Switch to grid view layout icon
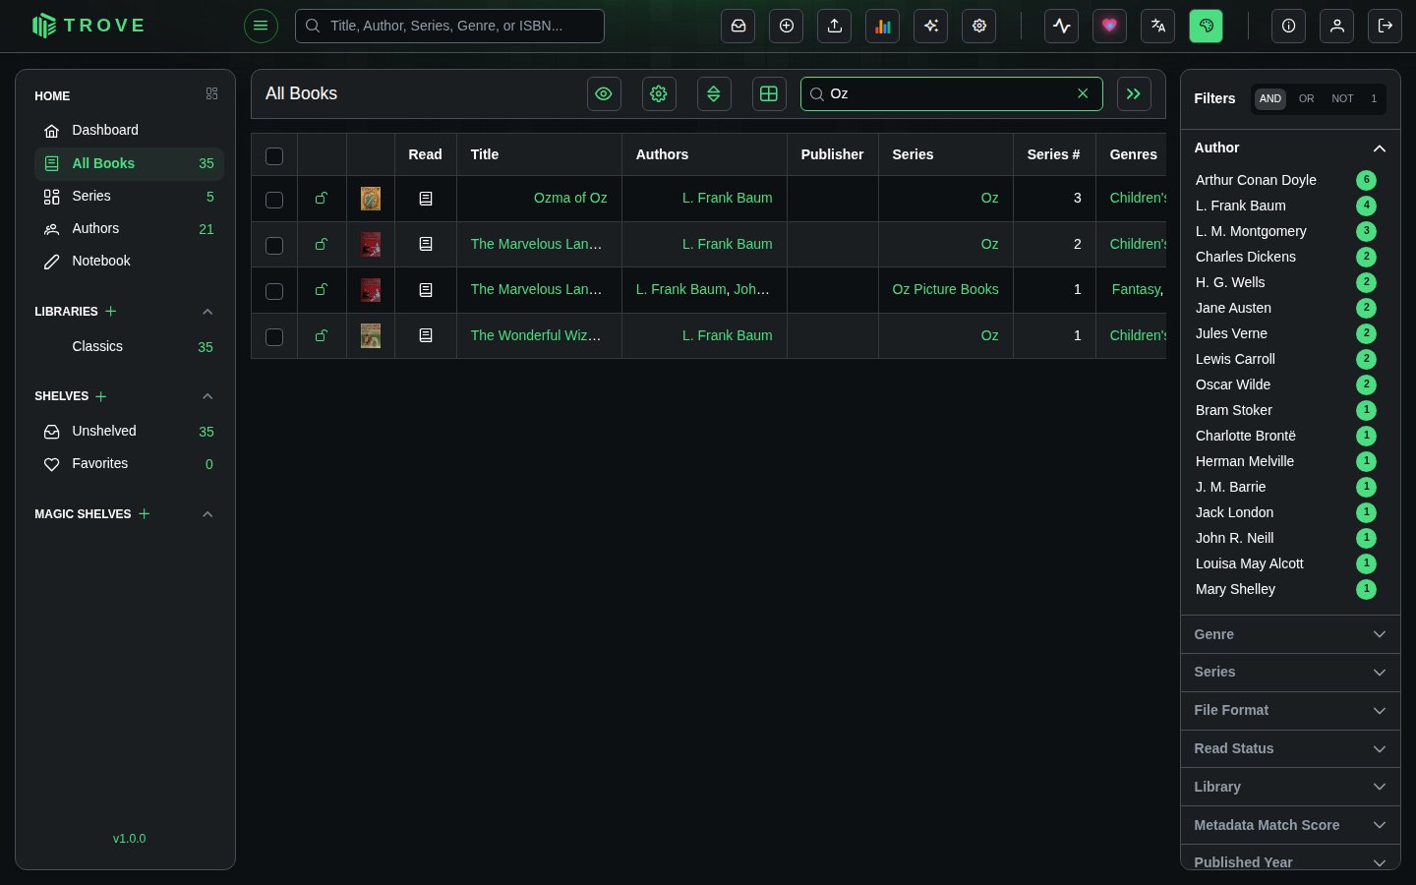This screenshot has width=1416, height=885. [x=769, y=93]
